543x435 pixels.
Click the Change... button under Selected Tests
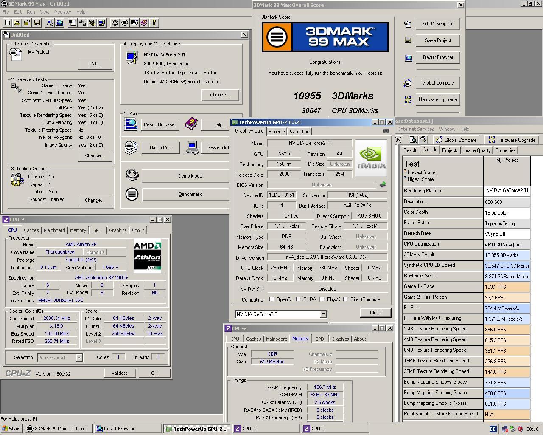click(x=95, y=155)
